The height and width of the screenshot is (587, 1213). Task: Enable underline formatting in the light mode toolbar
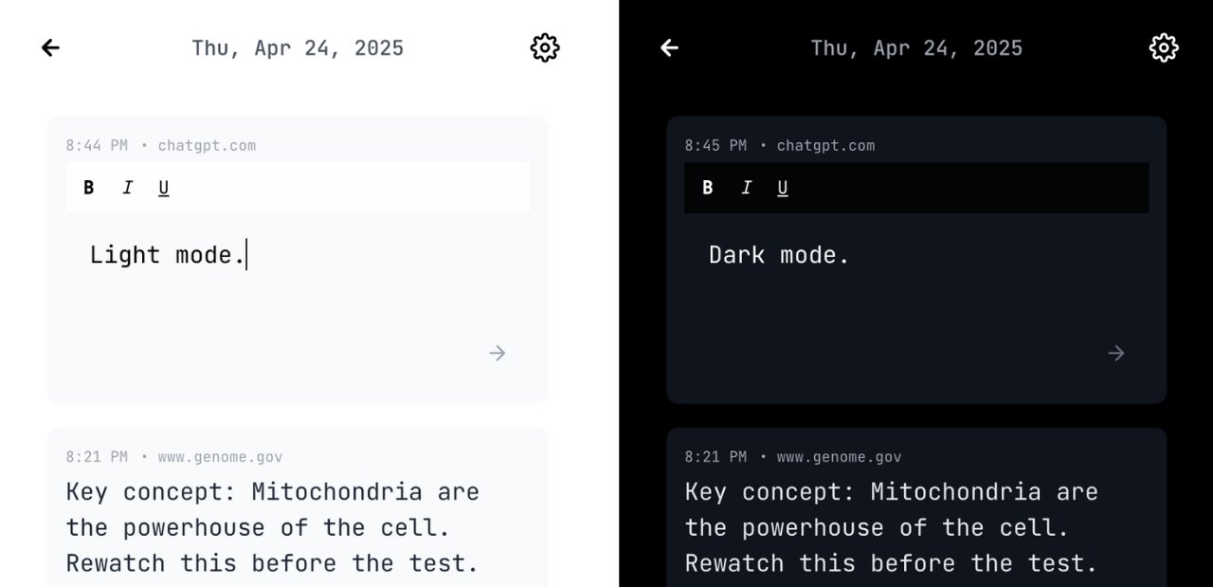(x=163, y=187)
